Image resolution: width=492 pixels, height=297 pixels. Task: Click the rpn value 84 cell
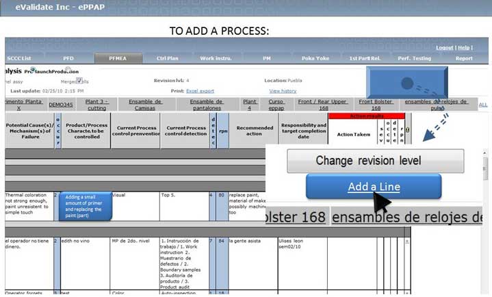click(x=222, y=263)
